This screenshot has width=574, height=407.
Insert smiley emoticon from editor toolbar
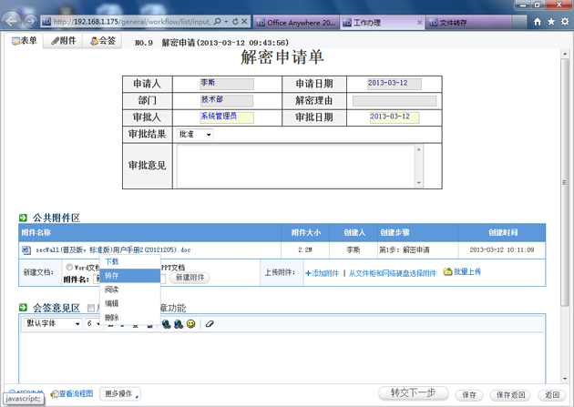click(191, 323)
